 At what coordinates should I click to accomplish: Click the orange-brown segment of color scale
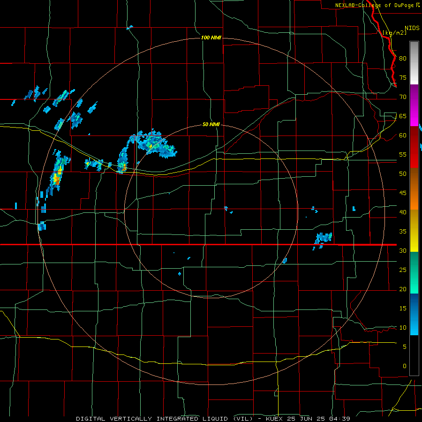(x=414, y=188)
